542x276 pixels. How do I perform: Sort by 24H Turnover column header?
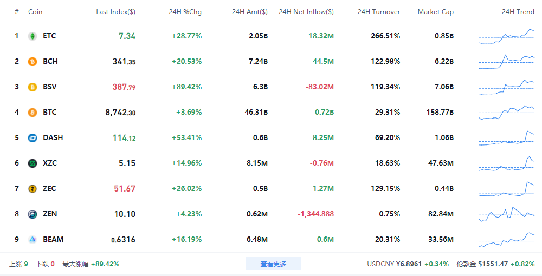click(379, 12)
